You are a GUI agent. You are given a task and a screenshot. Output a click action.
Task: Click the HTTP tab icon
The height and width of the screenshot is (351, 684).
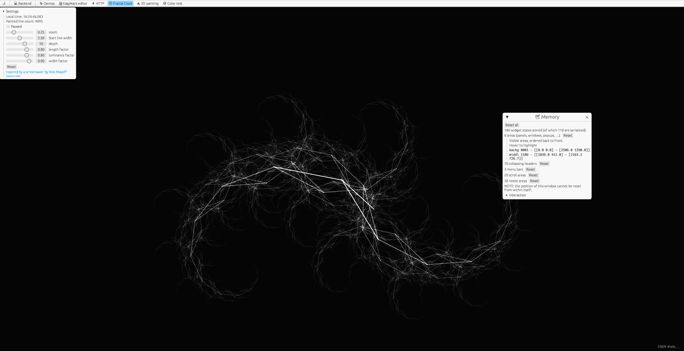tap(93, 4)
